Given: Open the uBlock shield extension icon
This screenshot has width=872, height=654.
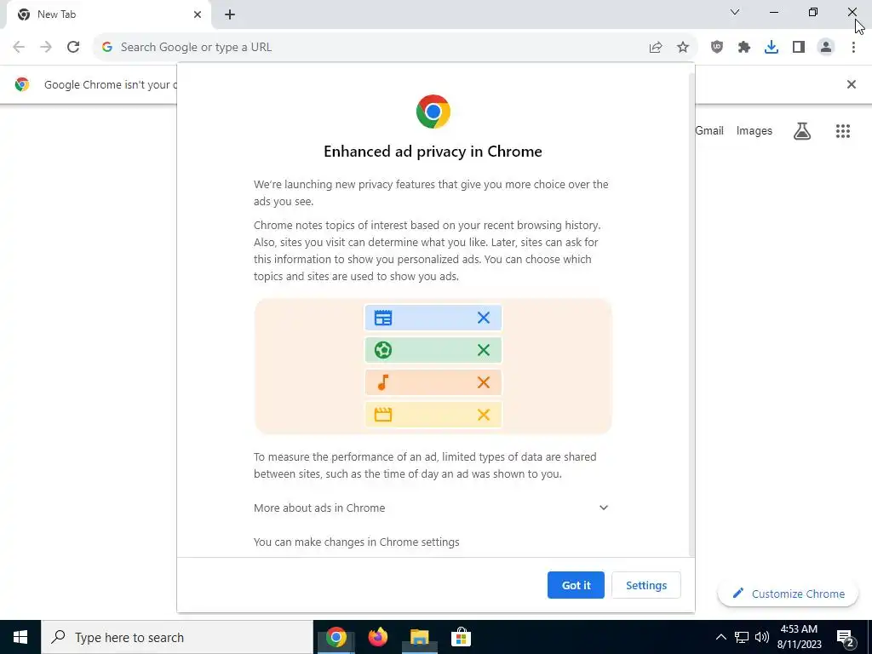Looking at the screenshot, I should 717,48.
